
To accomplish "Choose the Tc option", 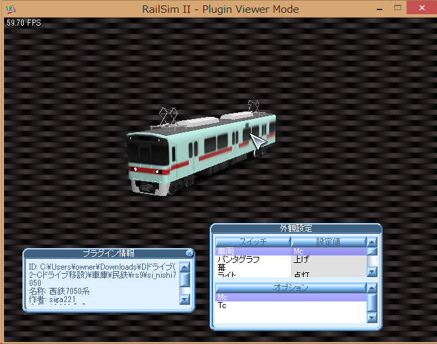I will pyautogui.click(x=291, y=305).
